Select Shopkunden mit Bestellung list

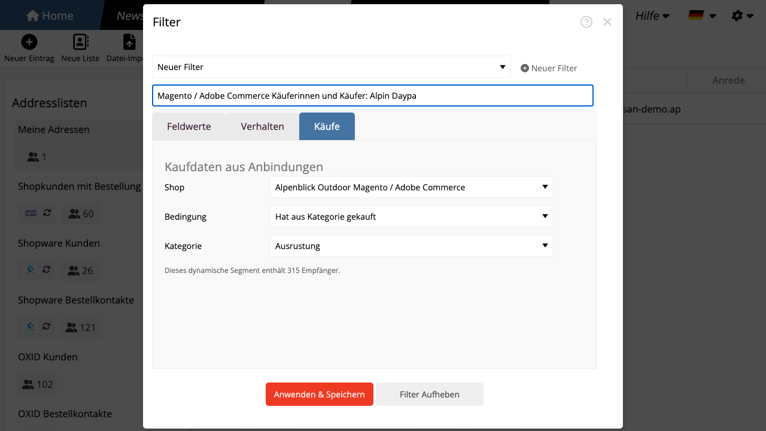[x=80, y=187]
